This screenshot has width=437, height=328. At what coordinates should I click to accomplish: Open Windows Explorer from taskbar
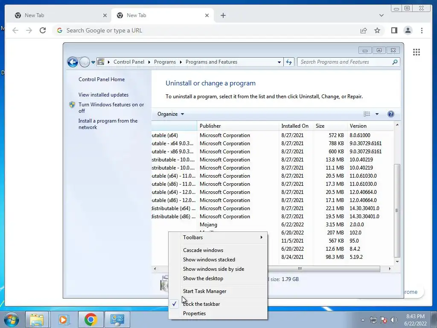click(x=37, y=319)
